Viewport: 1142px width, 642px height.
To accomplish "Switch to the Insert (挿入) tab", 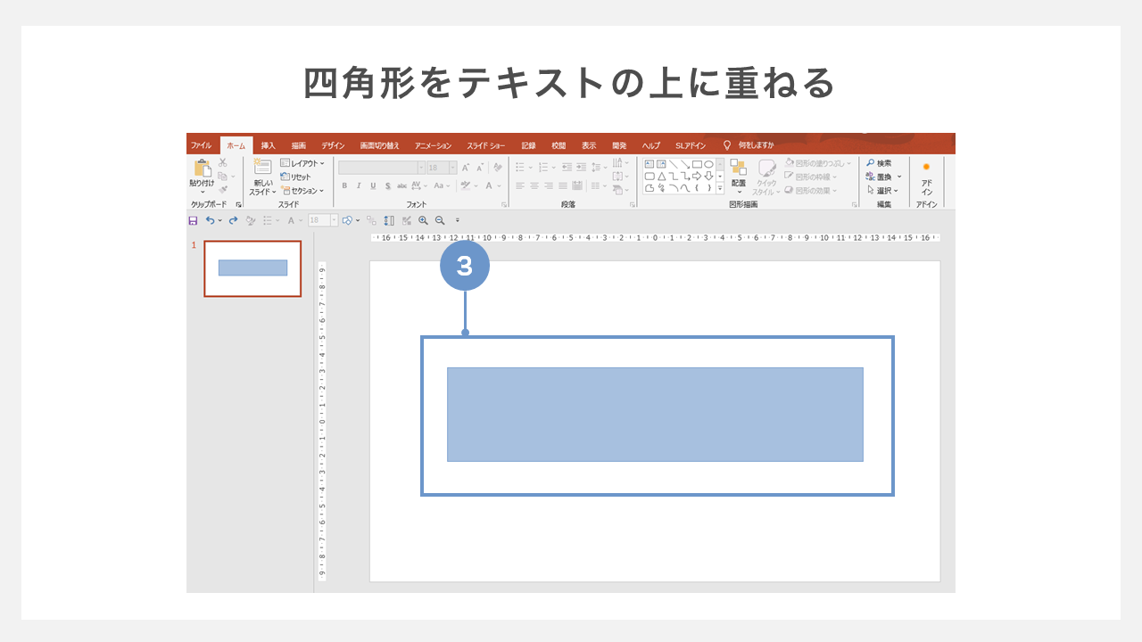I will pyautogui.click(x=268, y=145).
